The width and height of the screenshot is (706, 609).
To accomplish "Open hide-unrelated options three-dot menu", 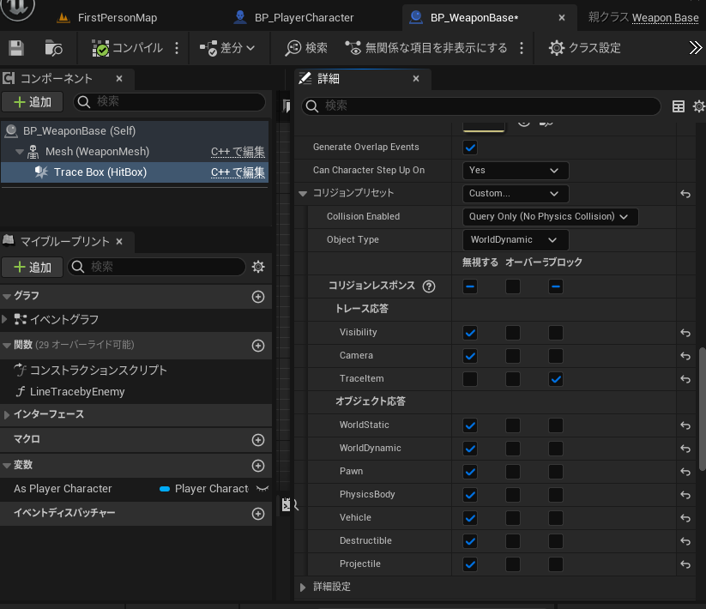I will [x=522, y=48].
